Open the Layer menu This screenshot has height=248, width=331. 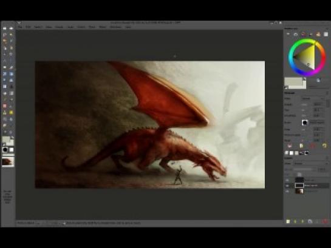70,27
